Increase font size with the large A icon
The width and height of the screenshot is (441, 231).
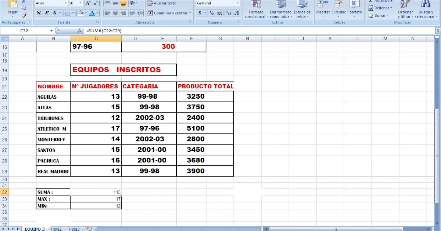[88, 3]
